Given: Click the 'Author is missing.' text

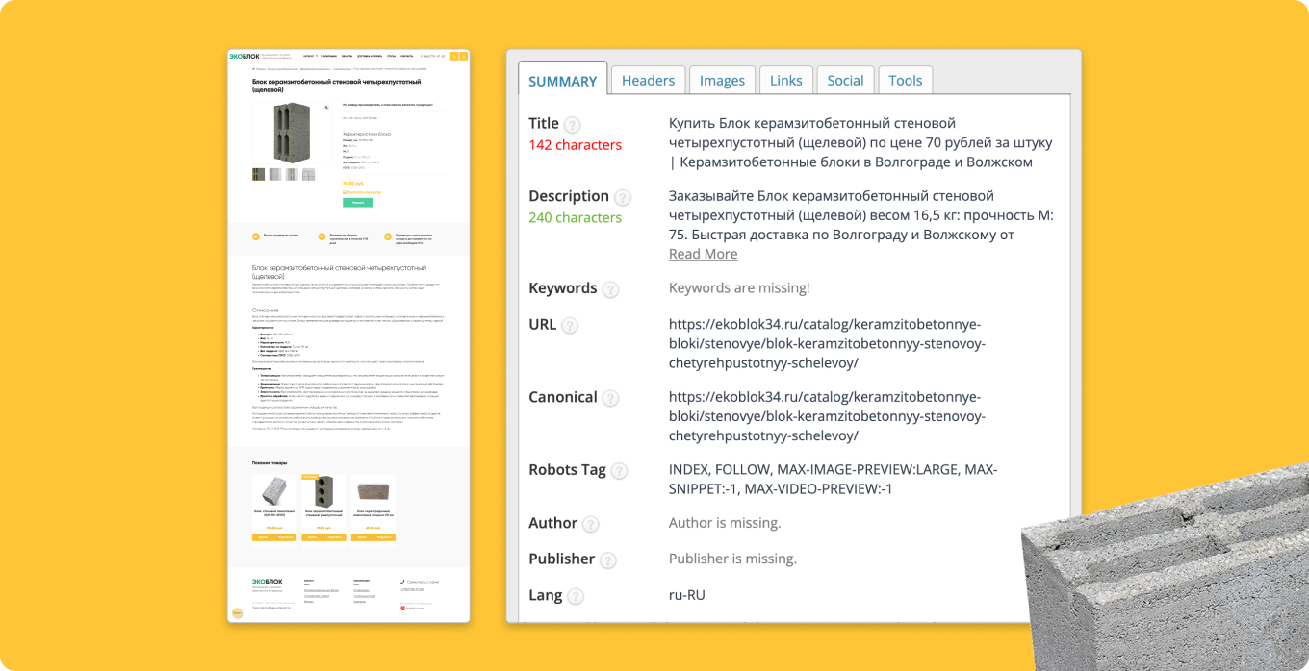Looking at the screenshot, I should click(725, 523).
